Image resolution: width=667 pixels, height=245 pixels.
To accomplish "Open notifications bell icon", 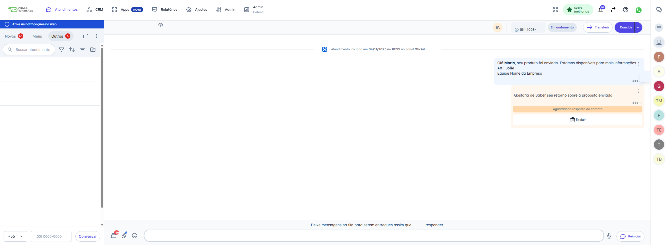I will click(x=601, y=10).
